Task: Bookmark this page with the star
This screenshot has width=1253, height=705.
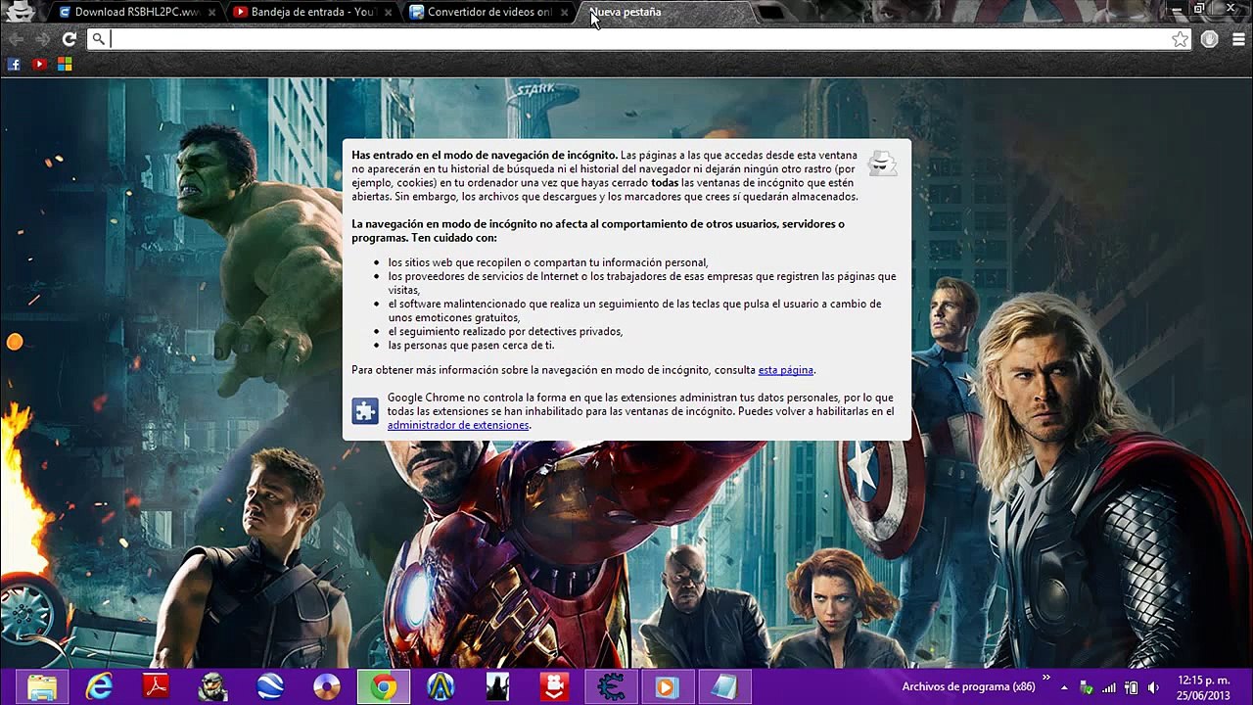Action: click(1180, 39)
